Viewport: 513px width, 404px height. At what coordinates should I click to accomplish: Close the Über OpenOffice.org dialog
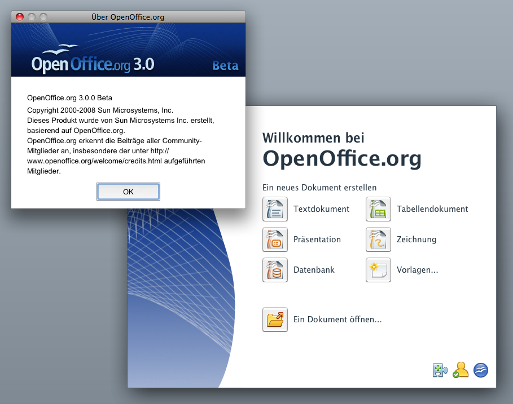[20, 17]
